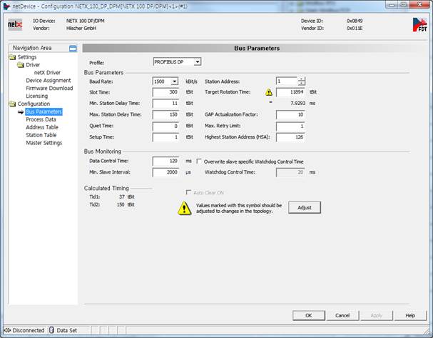Click the FDT logo icon
The image size is (433, 338).
click(419, 24)
